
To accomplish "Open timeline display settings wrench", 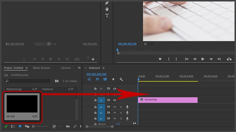I will [x=121, y=79].
